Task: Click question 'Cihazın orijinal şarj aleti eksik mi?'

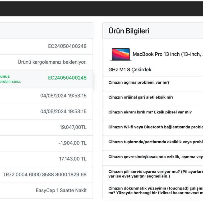Action: pyautogui.click(x=141, y=97)
